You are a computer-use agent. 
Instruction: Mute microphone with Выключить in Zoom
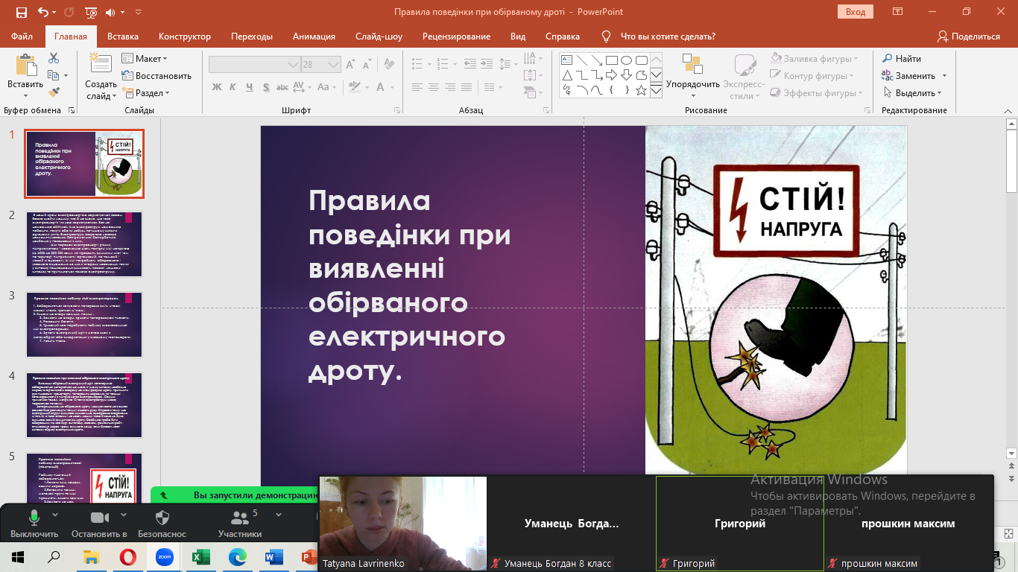(34, 524)
